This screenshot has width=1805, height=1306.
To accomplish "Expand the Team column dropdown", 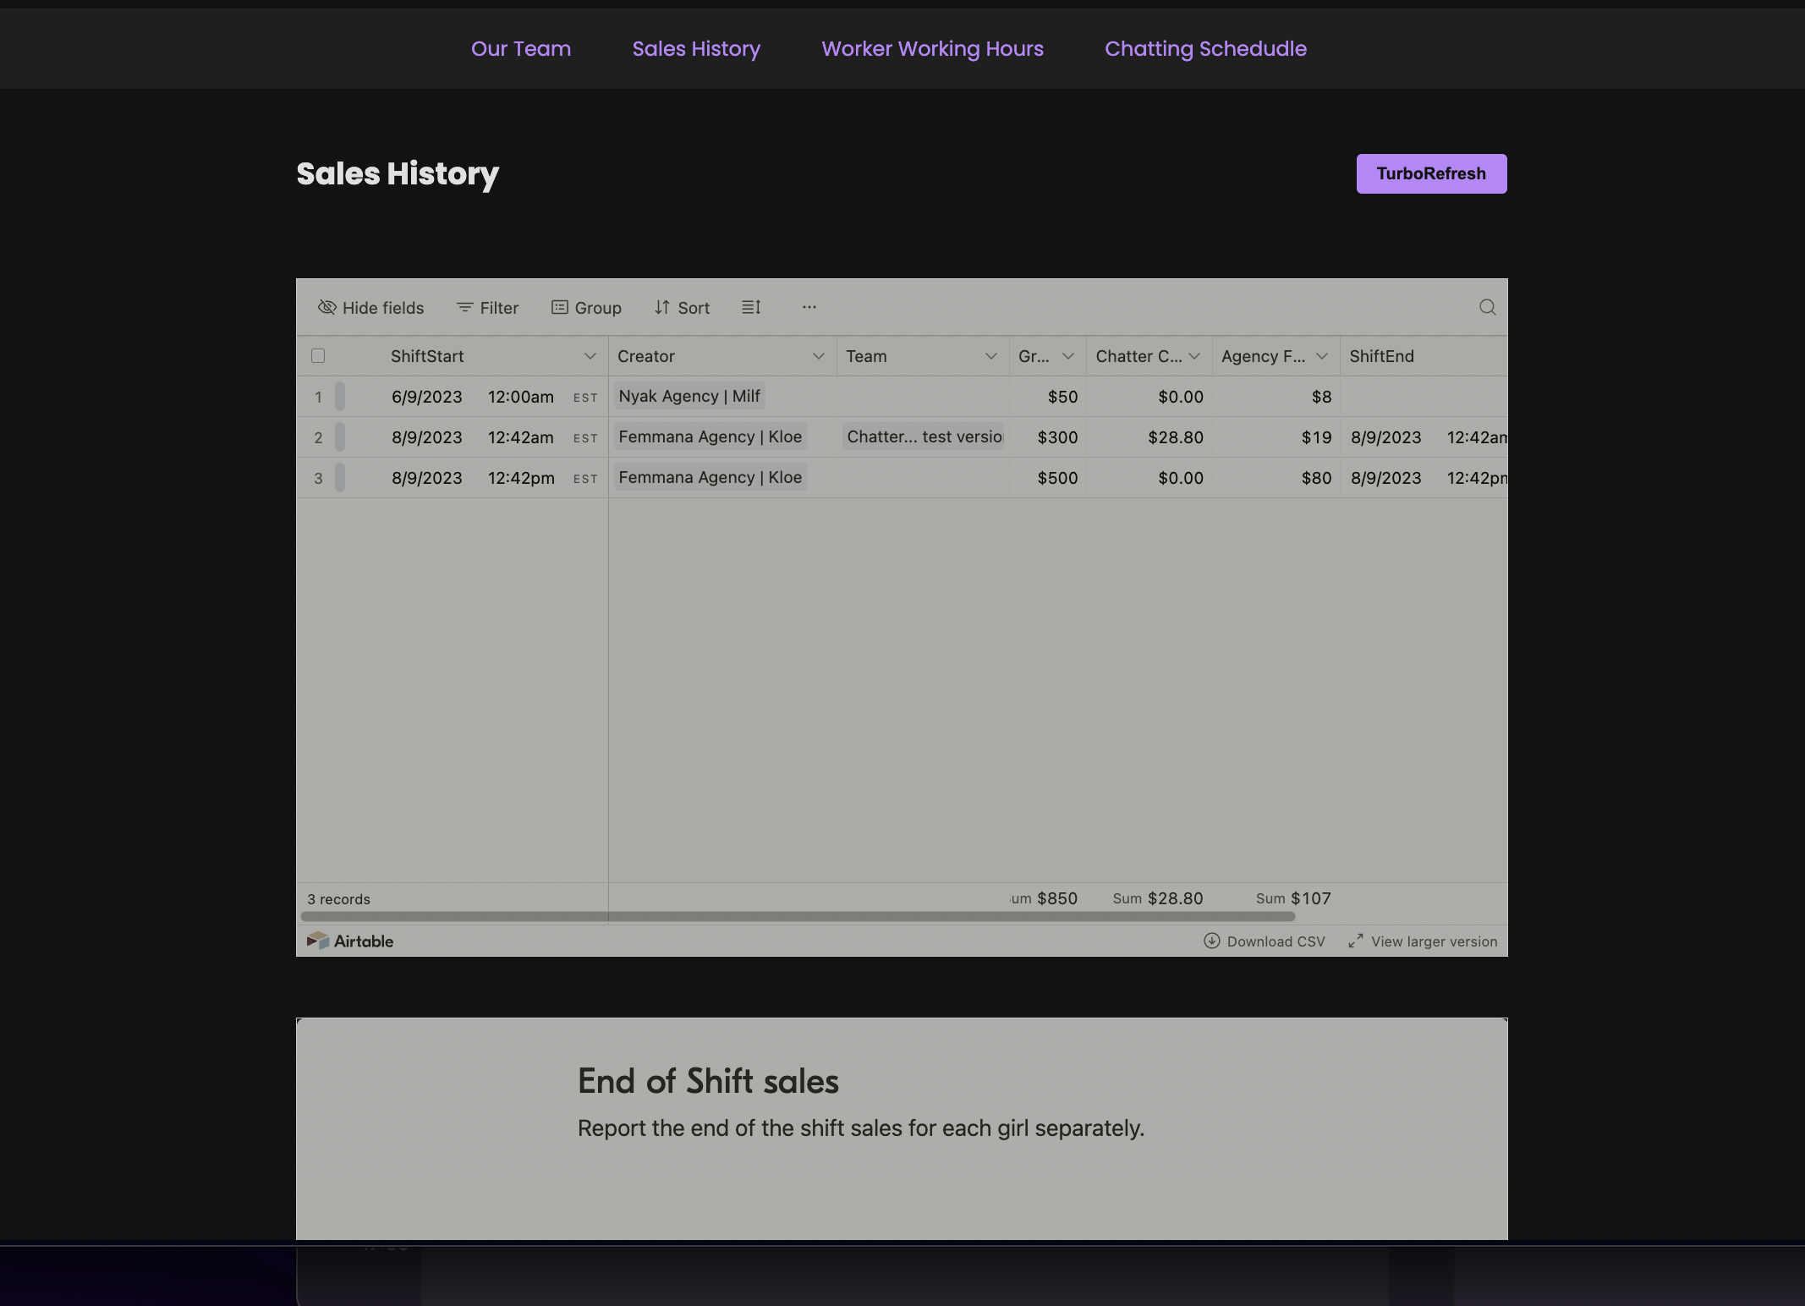I will pyautogui.click(x=990, y=354).
